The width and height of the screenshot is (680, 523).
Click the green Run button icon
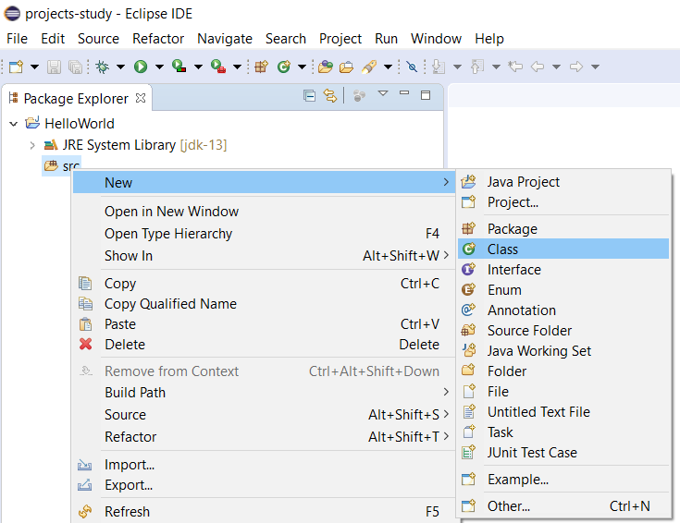click(141, 67)
